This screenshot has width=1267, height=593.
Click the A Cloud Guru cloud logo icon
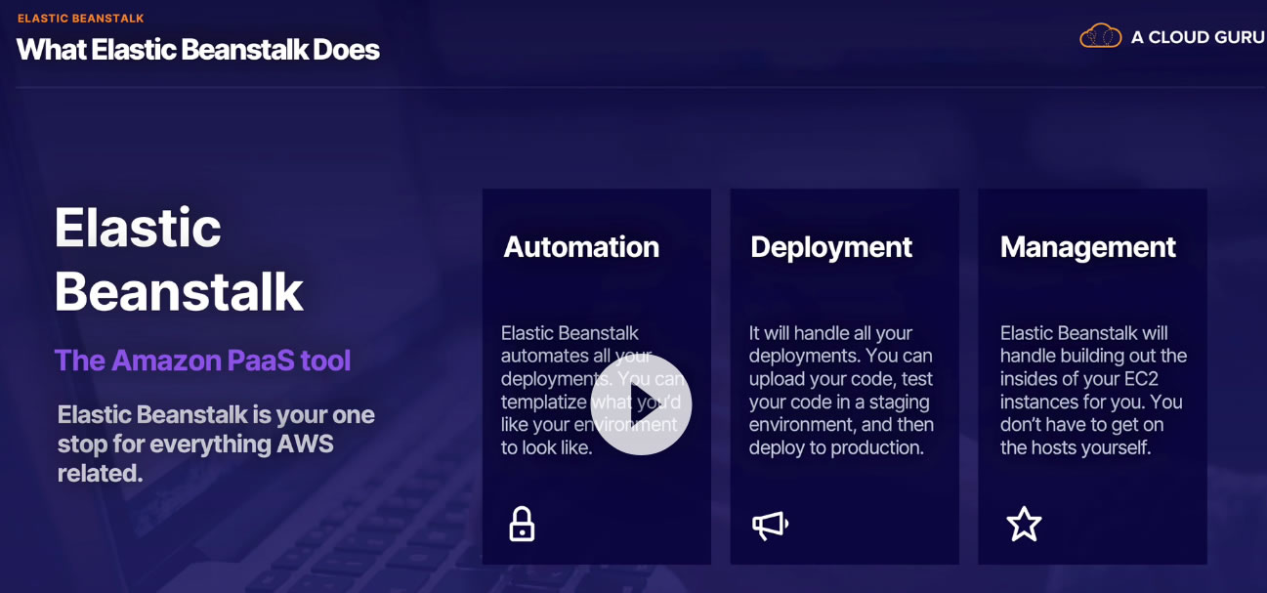(x=1100, y=36)
